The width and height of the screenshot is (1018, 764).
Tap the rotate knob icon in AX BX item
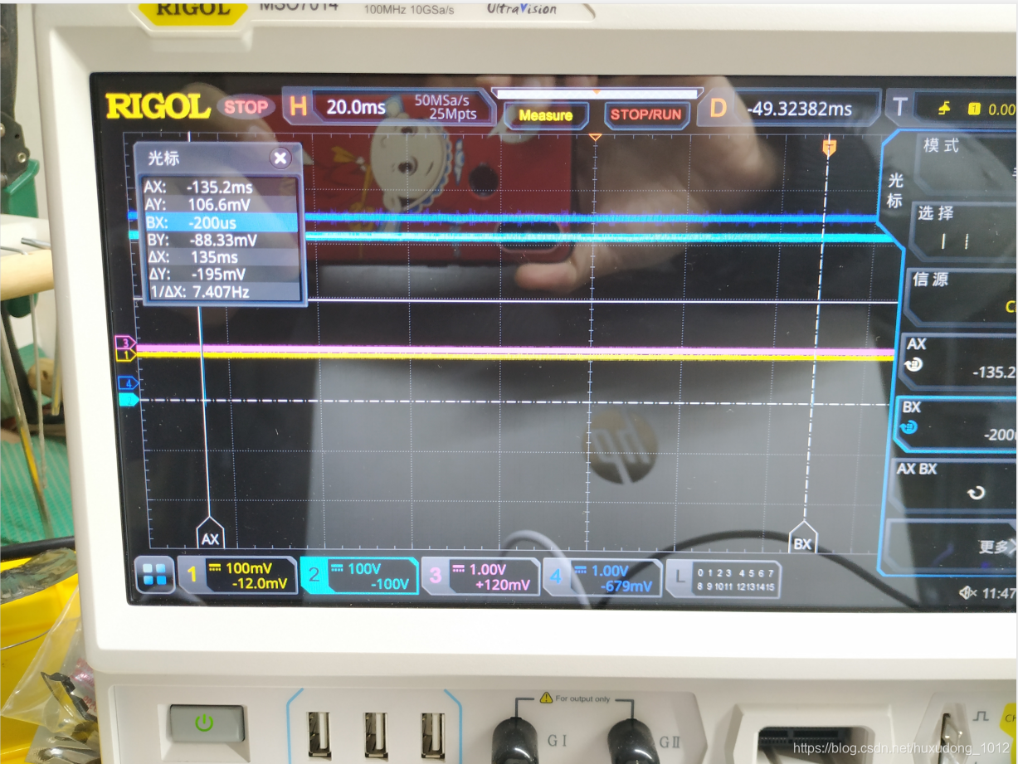(x=977, y=493)
